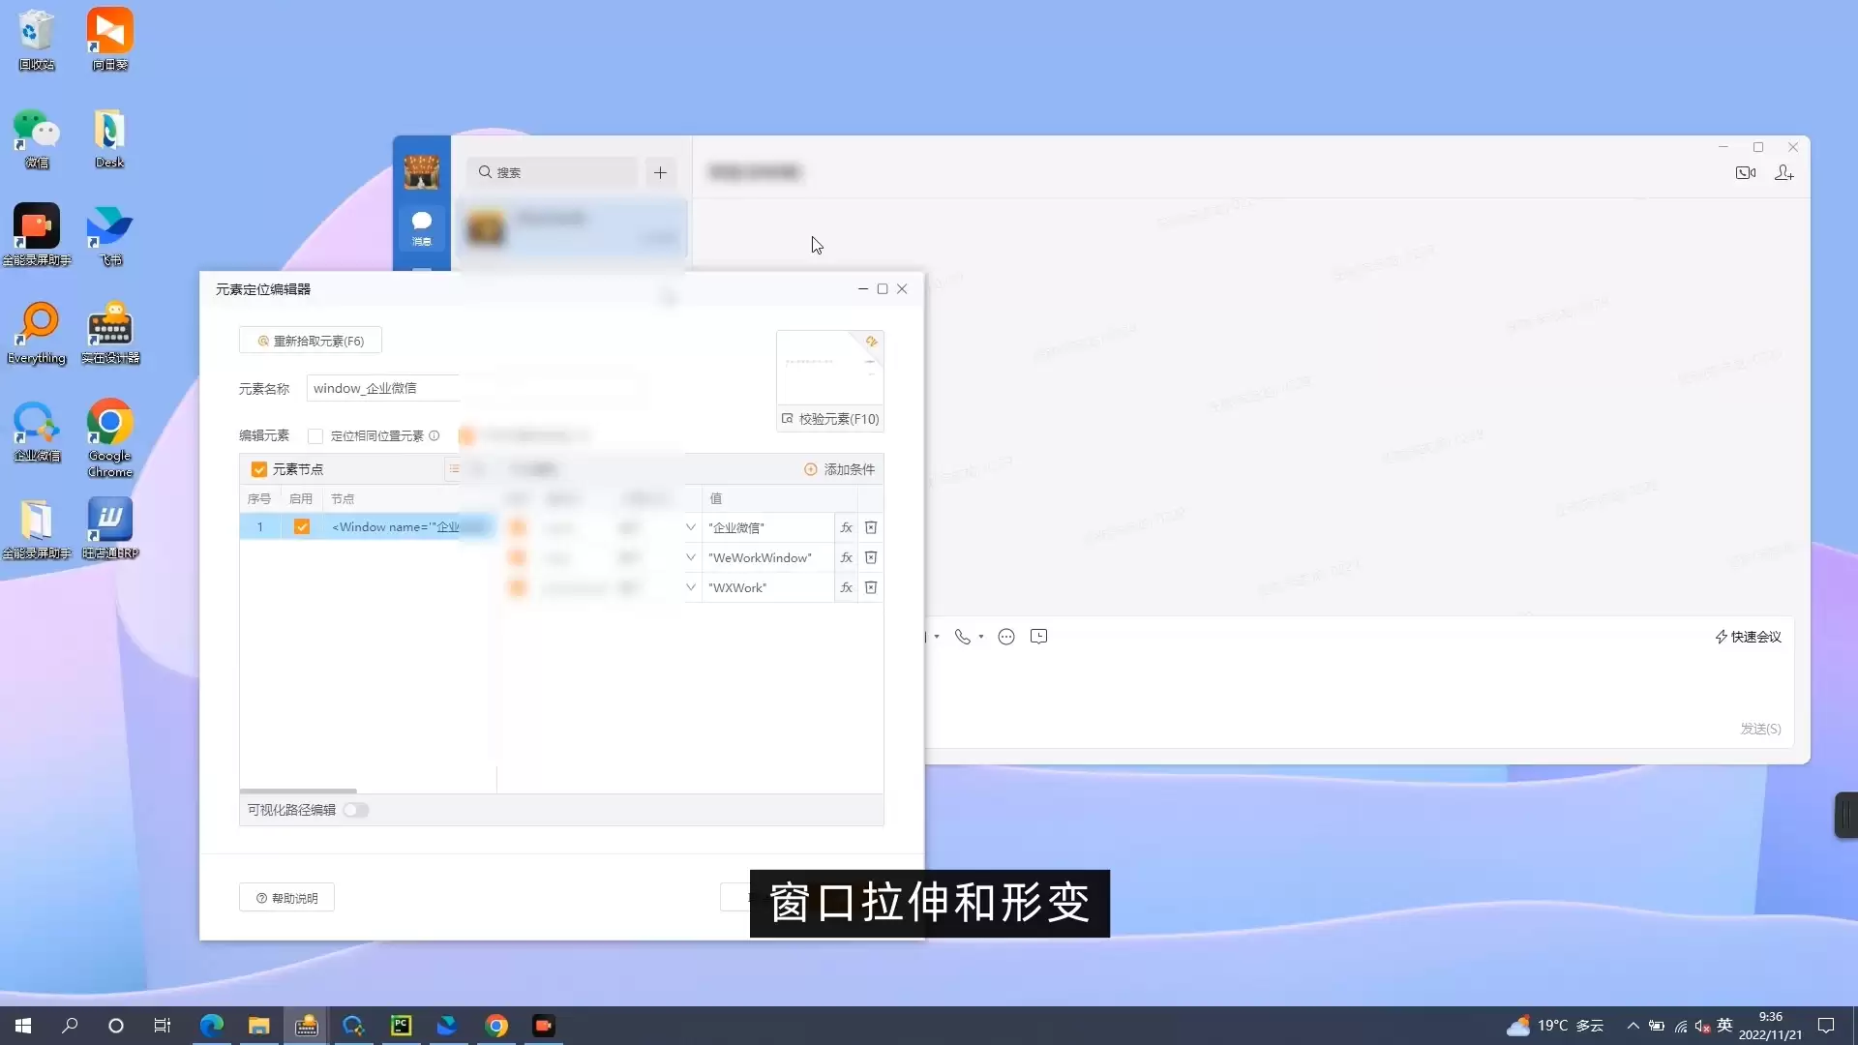The width and height of the screenshot is (1858, 1045).
Task: Open 消息 tab in WeCom sidebar
Action: pos(422,228)
